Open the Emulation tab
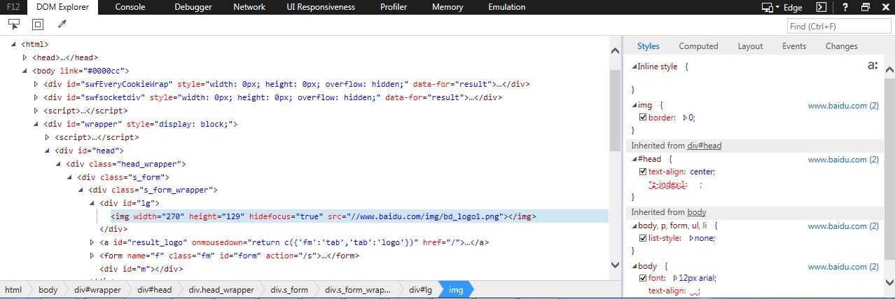Screen dimensions: 895x299 click(506, 7)
